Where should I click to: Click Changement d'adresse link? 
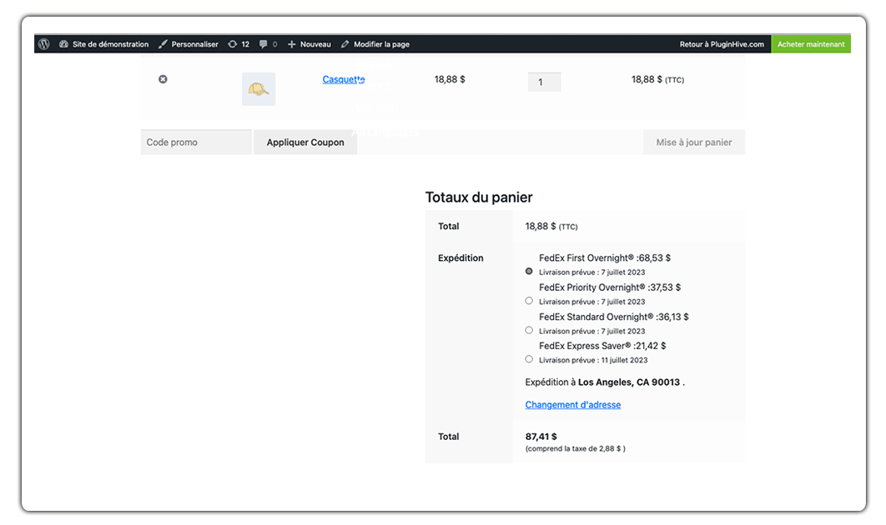point(573,405)
